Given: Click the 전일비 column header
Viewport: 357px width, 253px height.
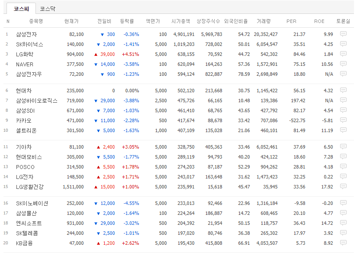Looking at the screenshot, I should click(x=104, y=21).
